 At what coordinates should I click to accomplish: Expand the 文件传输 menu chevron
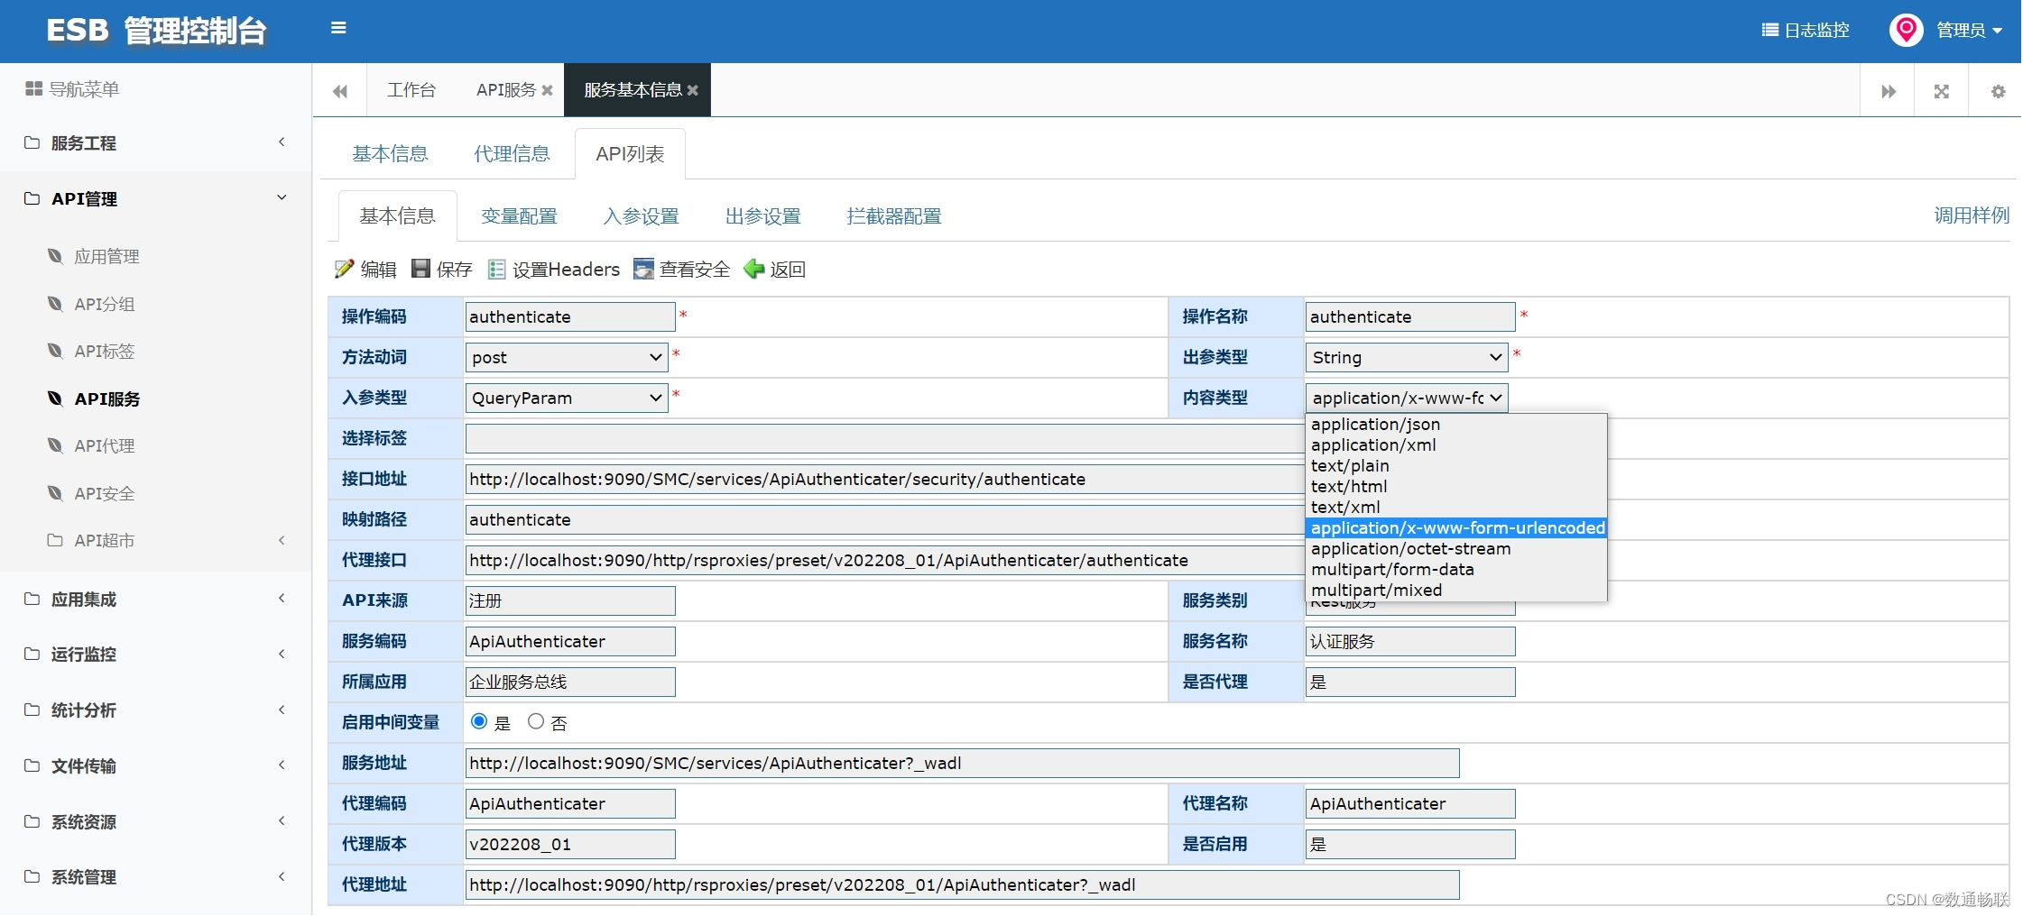pyautogui.click(x=282, y=765)
